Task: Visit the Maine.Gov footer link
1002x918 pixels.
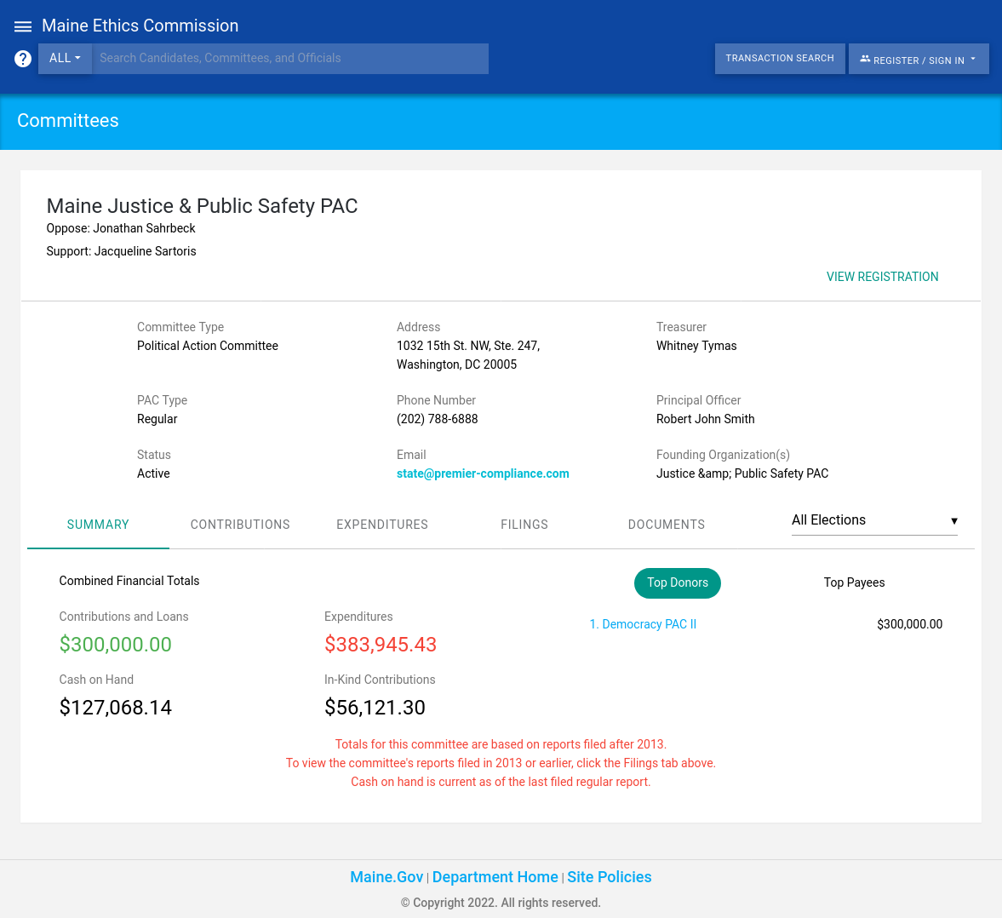Action: (386, 877)
